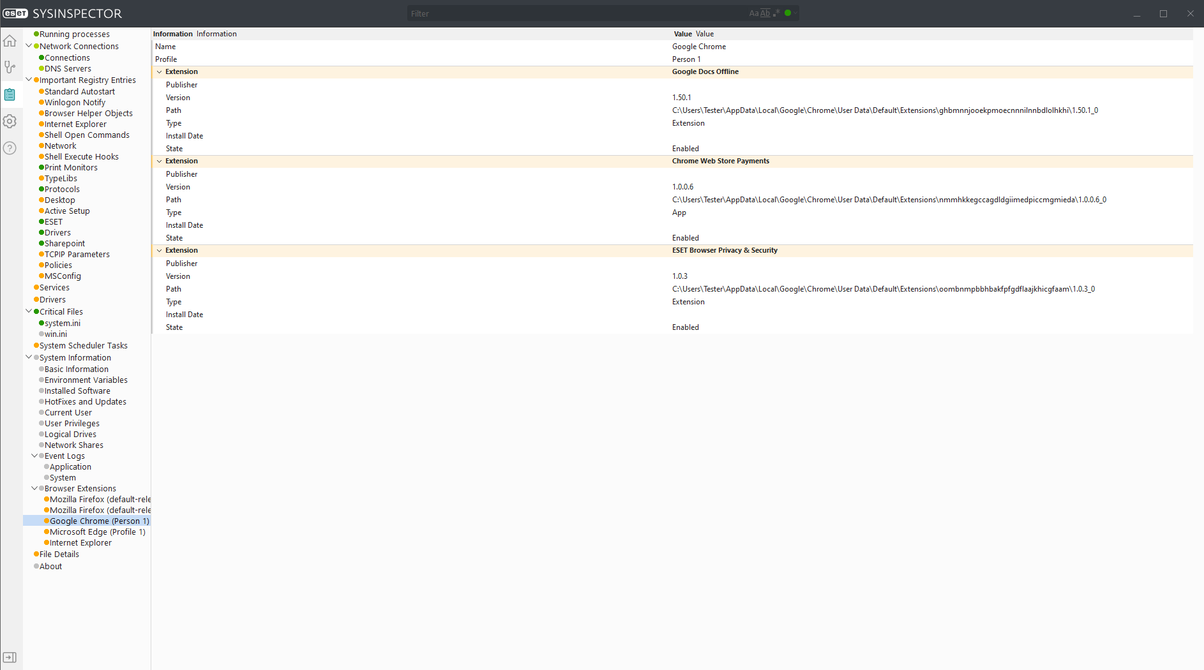Click the collapse sidebar arrow icon
Image resolution: width=1204 pixels, height=670 pixels.
pyautogui.click(x=10, y=657)
